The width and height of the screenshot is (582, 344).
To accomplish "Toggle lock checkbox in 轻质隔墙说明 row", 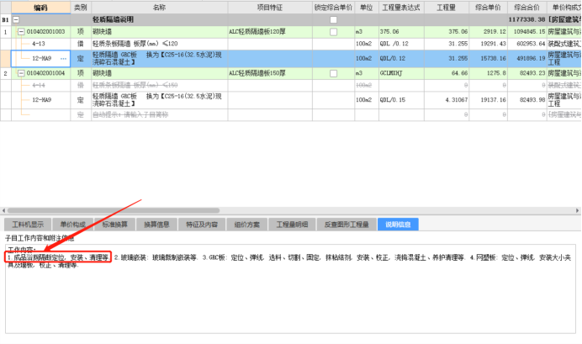I will [x=333, y=19].
